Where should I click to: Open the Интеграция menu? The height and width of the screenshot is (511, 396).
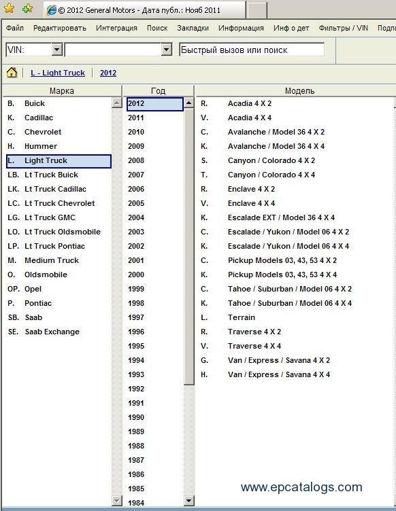(x=116, y=28)
